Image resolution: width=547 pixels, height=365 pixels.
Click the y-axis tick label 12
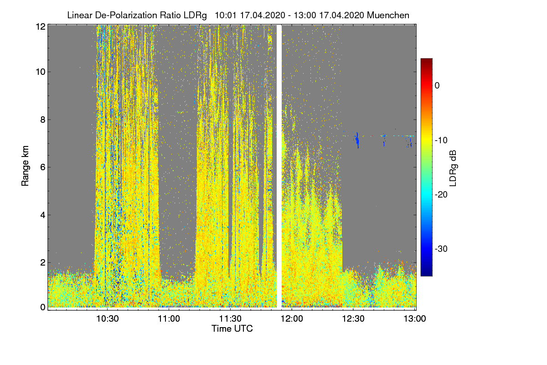pyautogui.click(x=41, y=26)
